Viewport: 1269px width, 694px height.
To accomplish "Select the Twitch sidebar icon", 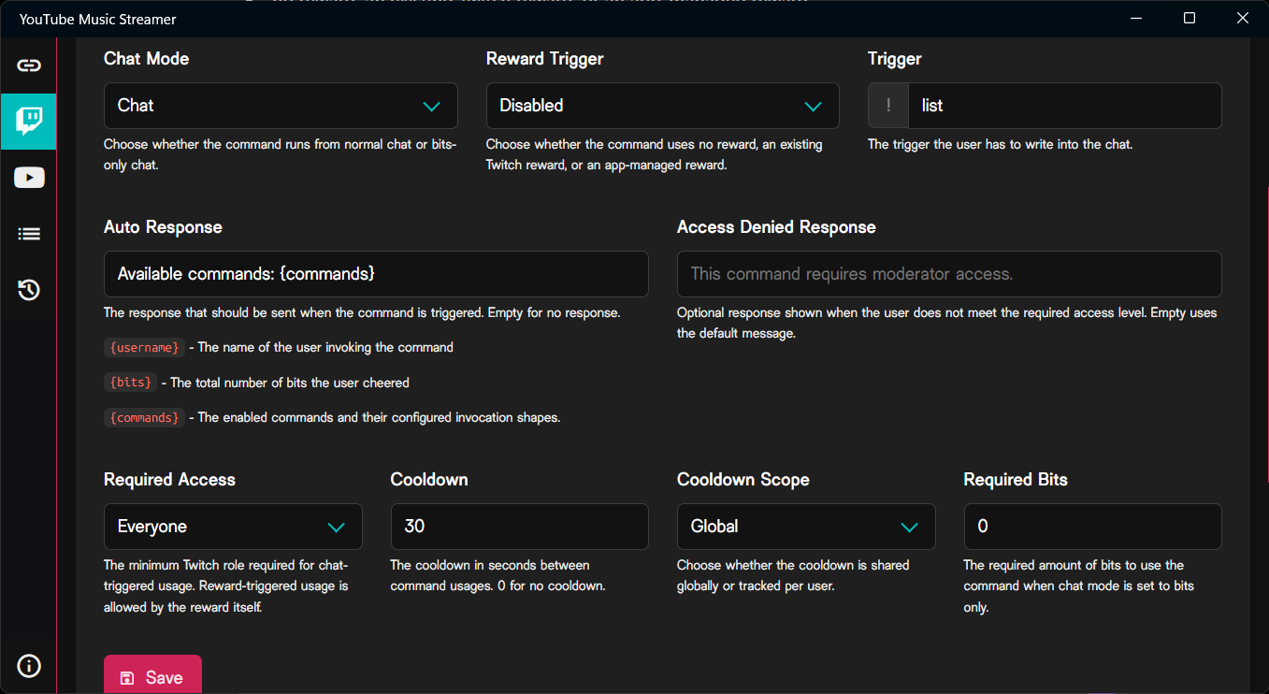I will coord(28,122).
